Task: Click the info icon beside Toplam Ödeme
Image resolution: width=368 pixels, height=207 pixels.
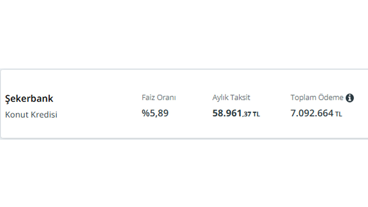Action: click(x=350, y=98)
